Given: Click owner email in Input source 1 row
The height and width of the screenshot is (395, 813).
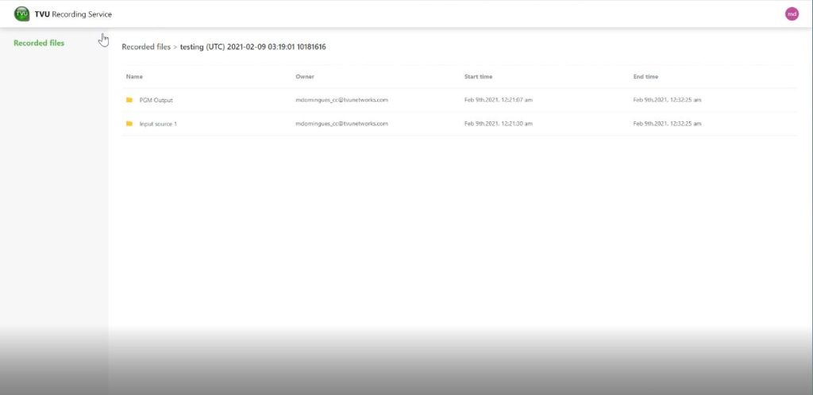Looking at the screenshot, I should pos(341,124).
